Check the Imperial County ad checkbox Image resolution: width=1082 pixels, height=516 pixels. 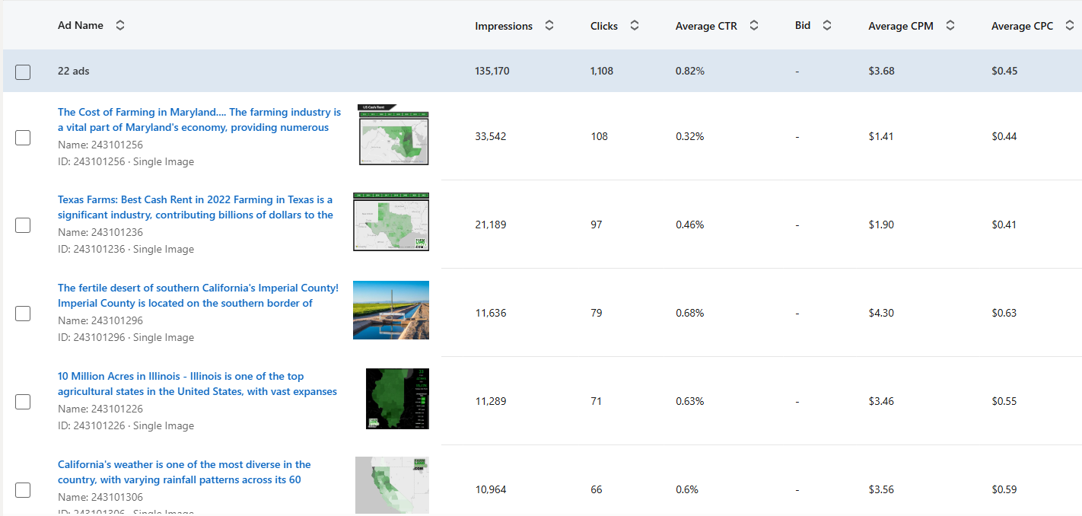click(x=23, y=314)
